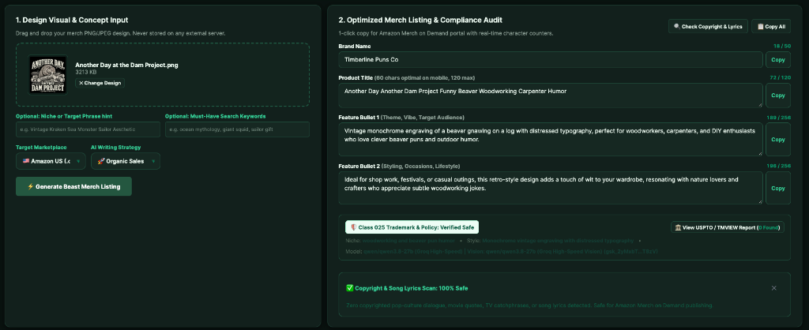This screenshot has width=809, height=330.
Task: Open the AI Writing Strategy dropdown
Action: [126, 161]
